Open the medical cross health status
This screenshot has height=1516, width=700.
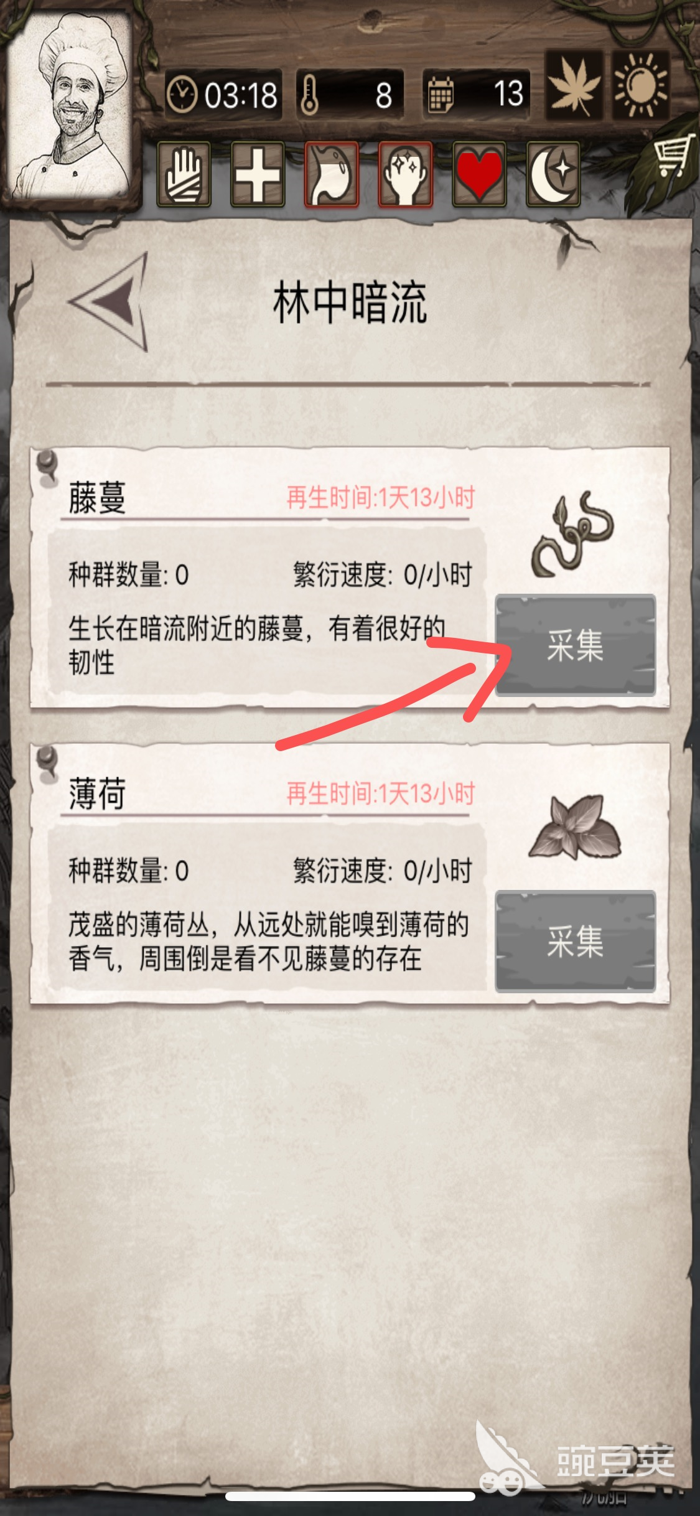[258, 174]
